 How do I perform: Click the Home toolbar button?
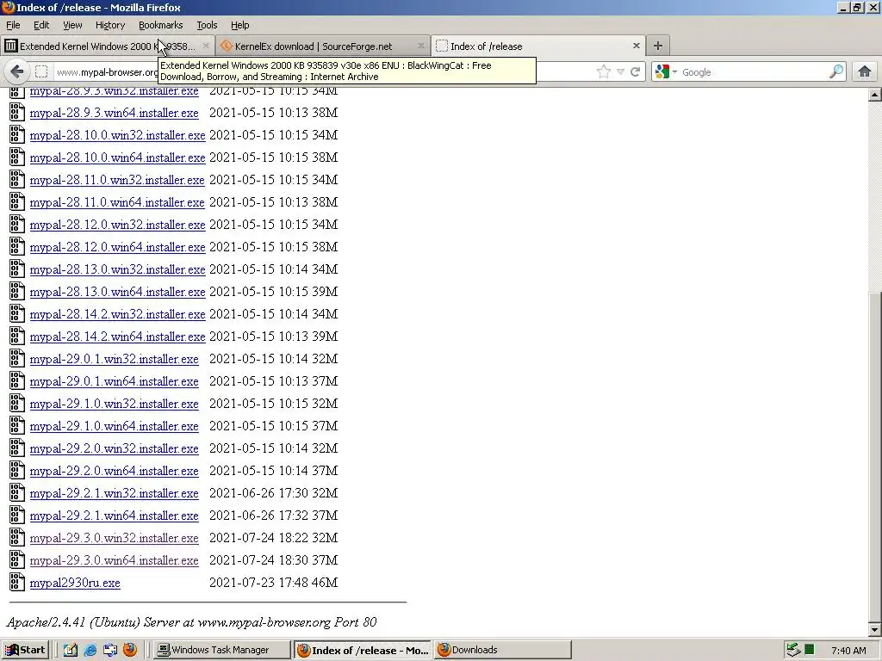click(865, 71)
